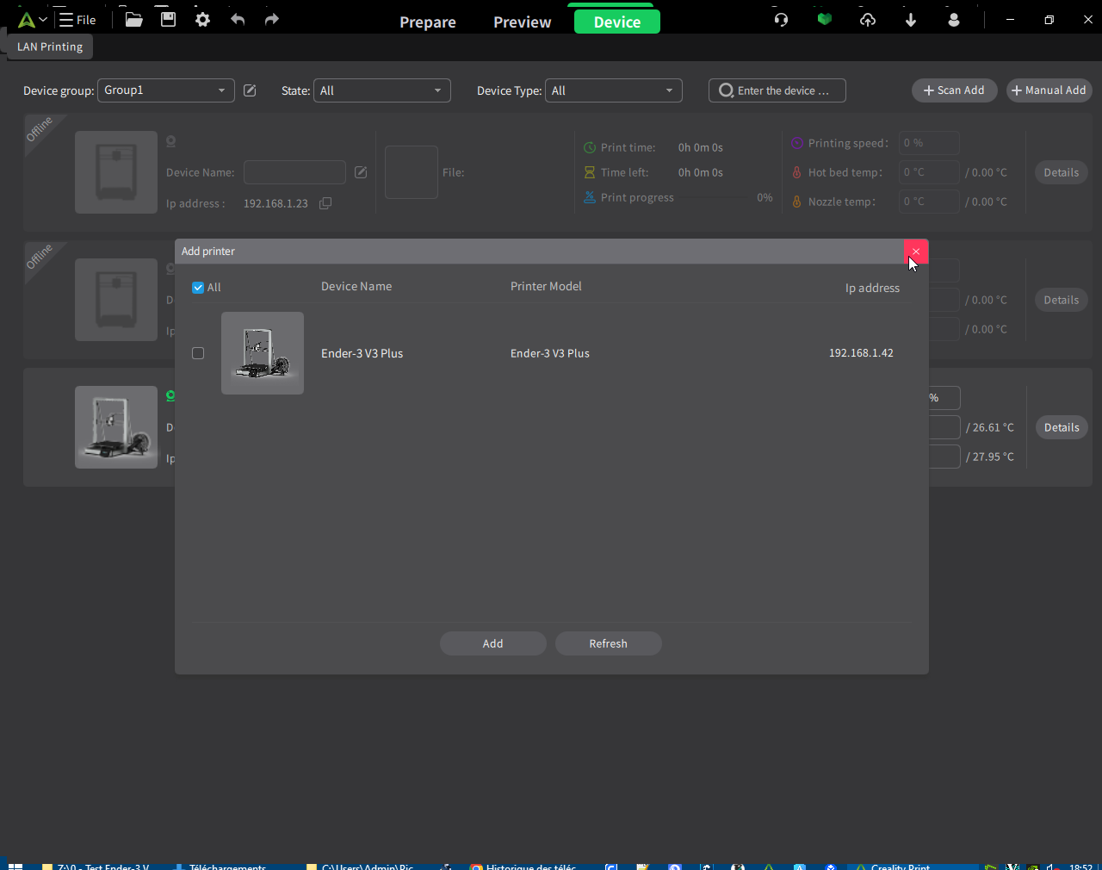Switch to the Prepare tab
The height and width of the screenshot is (870, 1102).
pyautogui.click(x=428, y=22)
